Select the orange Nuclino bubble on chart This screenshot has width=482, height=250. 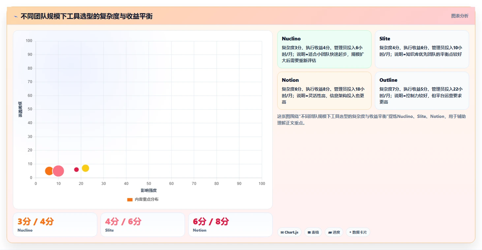(x=49, y=171)
